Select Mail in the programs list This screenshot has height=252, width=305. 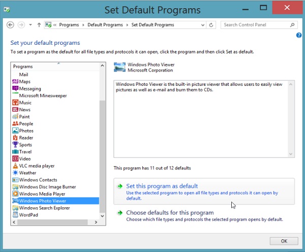[x=23, y=75]
